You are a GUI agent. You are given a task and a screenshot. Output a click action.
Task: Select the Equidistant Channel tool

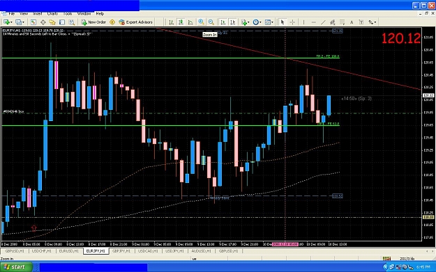[x=332, y=22]
